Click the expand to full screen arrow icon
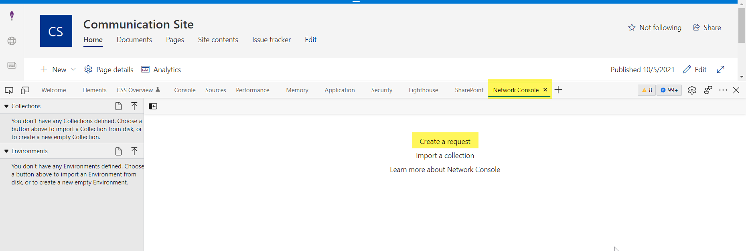Viewport: 746px width, 251px height. point(721,69)
